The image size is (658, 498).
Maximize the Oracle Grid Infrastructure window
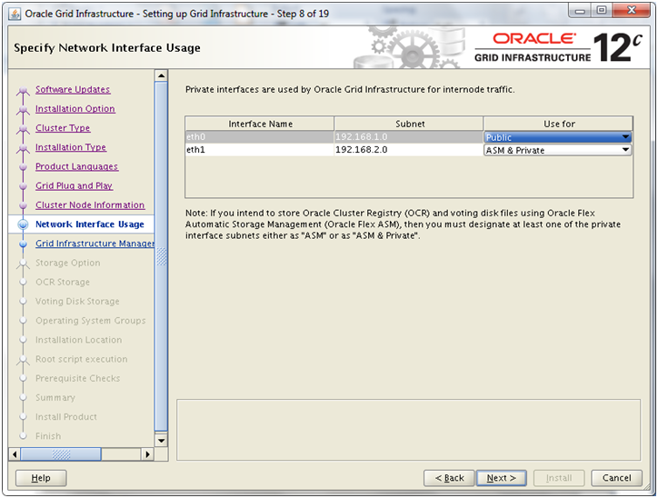tap(602, 11)
